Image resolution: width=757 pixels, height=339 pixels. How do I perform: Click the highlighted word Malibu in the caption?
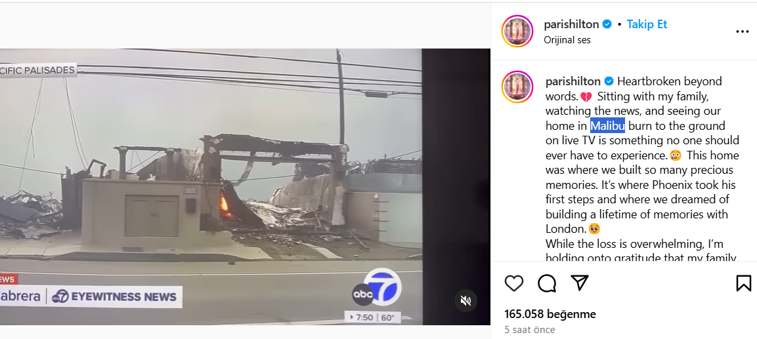click(x=607, y=126)
